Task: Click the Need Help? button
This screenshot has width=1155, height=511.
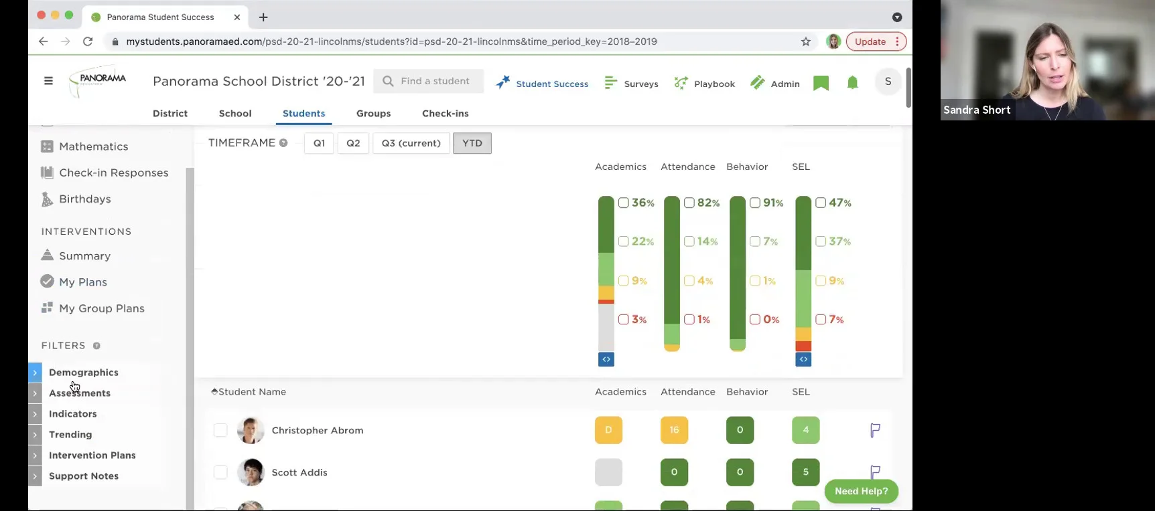Action: [862, 491]
